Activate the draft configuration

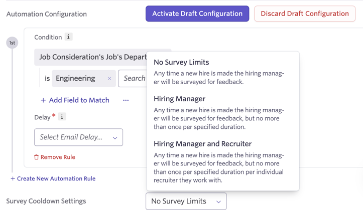pyautogui.click(x=197, y=14)
